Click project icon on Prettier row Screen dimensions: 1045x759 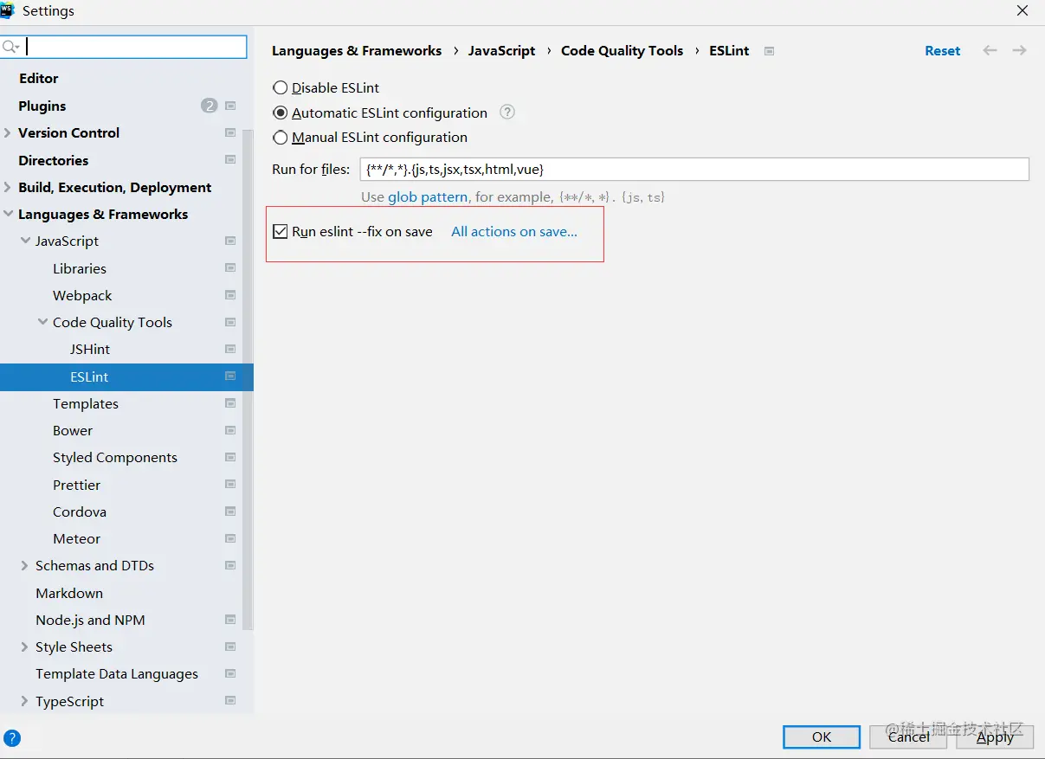(230, 485)
